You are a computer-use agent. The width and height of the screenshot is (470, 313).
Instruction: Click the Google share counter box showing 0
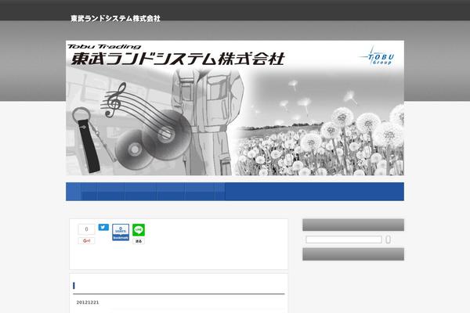[86, 229]
